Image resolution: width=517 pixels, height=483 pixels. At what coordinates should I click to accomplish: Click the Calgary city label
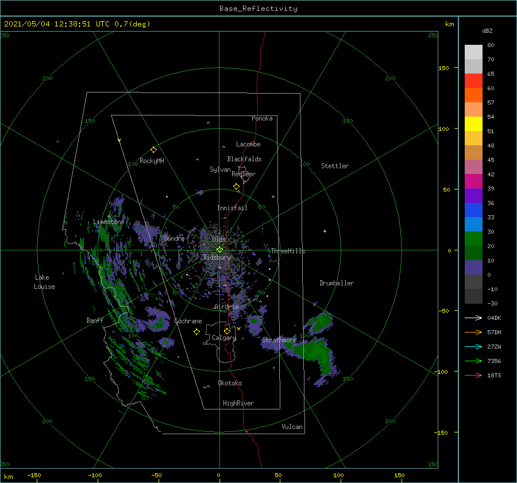click(x=224, y=338)
